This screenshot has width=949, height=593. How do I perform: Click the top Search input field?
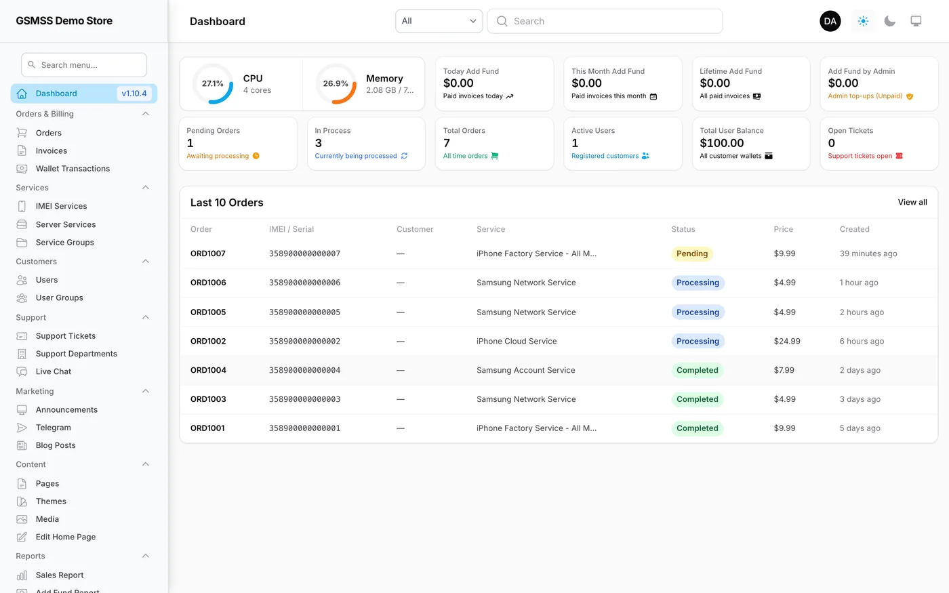[605, 21]
